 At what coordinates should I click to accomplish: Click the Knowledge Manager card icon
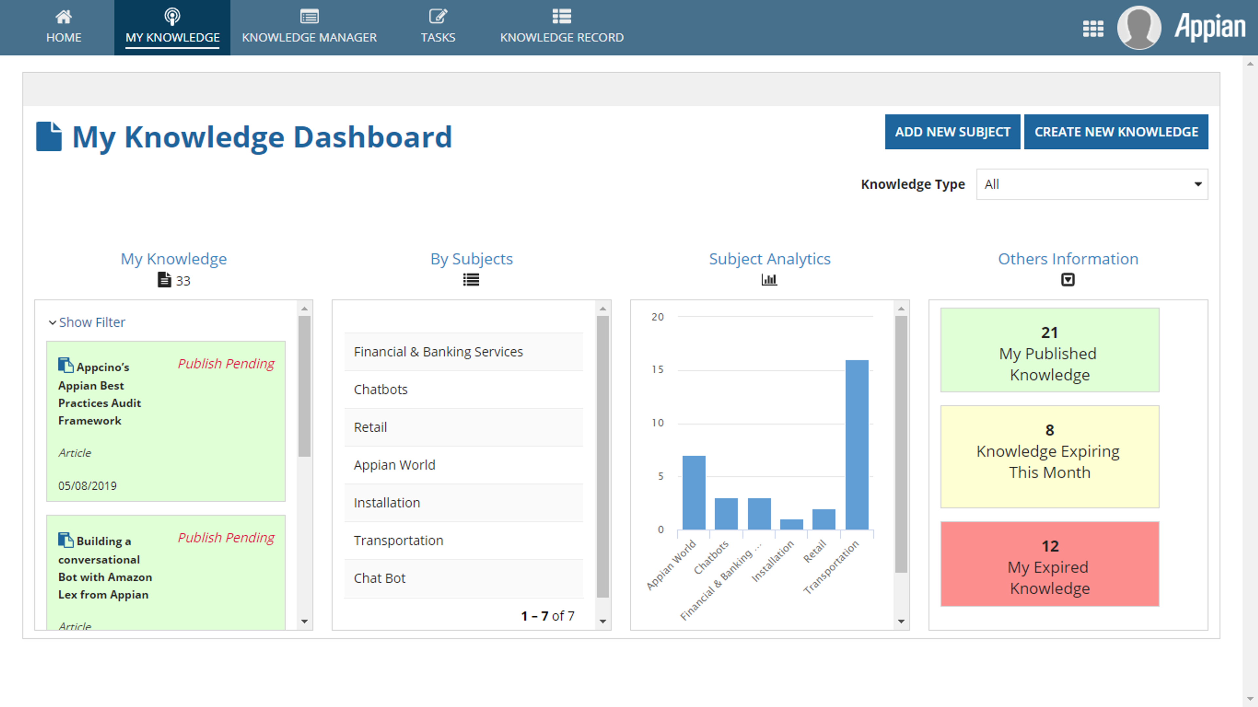click(309, 17)
